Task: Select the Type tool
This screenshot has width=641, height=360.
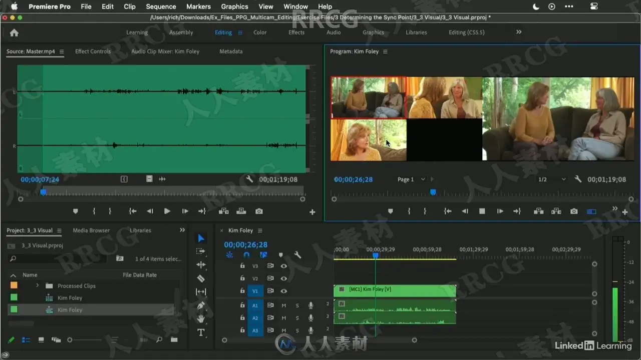Action: [201, 332]
